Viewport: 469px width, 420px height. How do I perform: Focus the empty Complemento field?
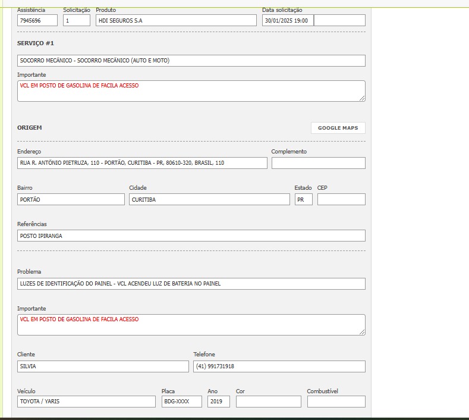(318, 163)
